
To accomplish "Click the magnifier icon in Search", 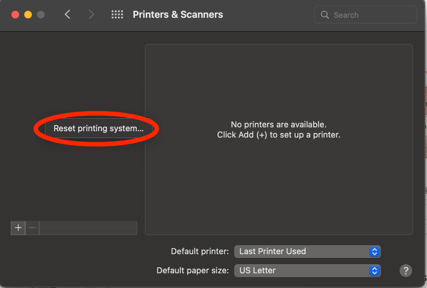I will tap(325, 15).
